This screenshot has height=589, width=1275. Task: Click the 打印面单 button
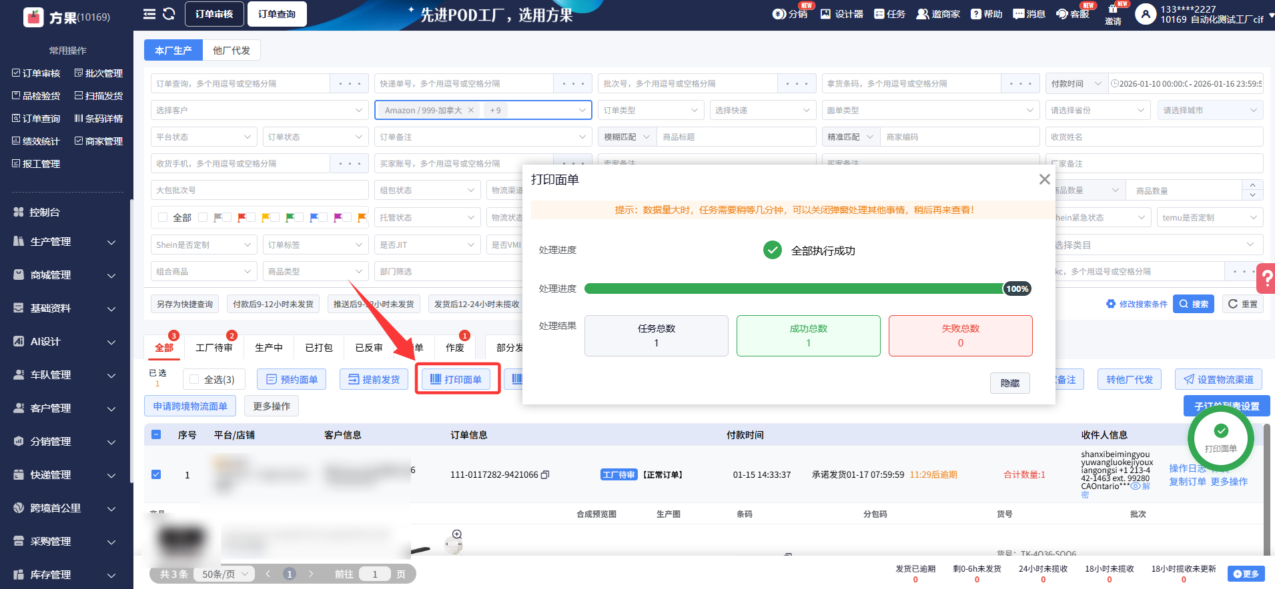click(457, 380)
